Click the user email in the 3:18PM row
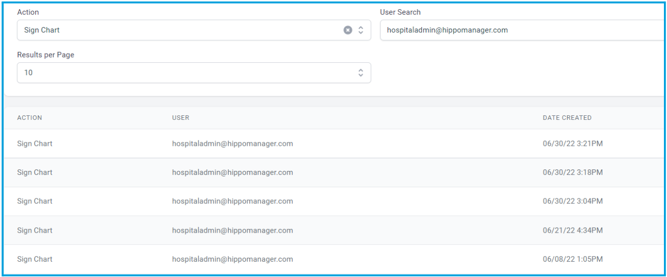The height and width of the screenshot is (277, 667). click(x=232, y=172)
